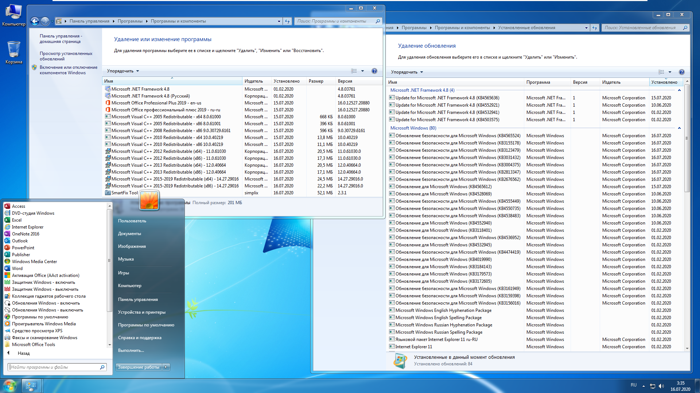Click RU language indicator in taskbar
The width and height of the screenshot is (700, 393).
(x=634, y=385)
